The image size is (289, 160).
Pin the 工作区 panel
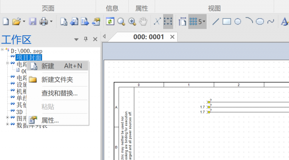86,39
